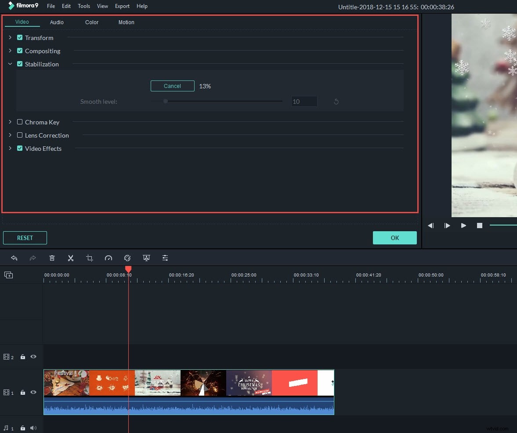Open Advanced Adjustment sliders icon
The width and height of the screenshot is (517, 433).
[165, 258]
